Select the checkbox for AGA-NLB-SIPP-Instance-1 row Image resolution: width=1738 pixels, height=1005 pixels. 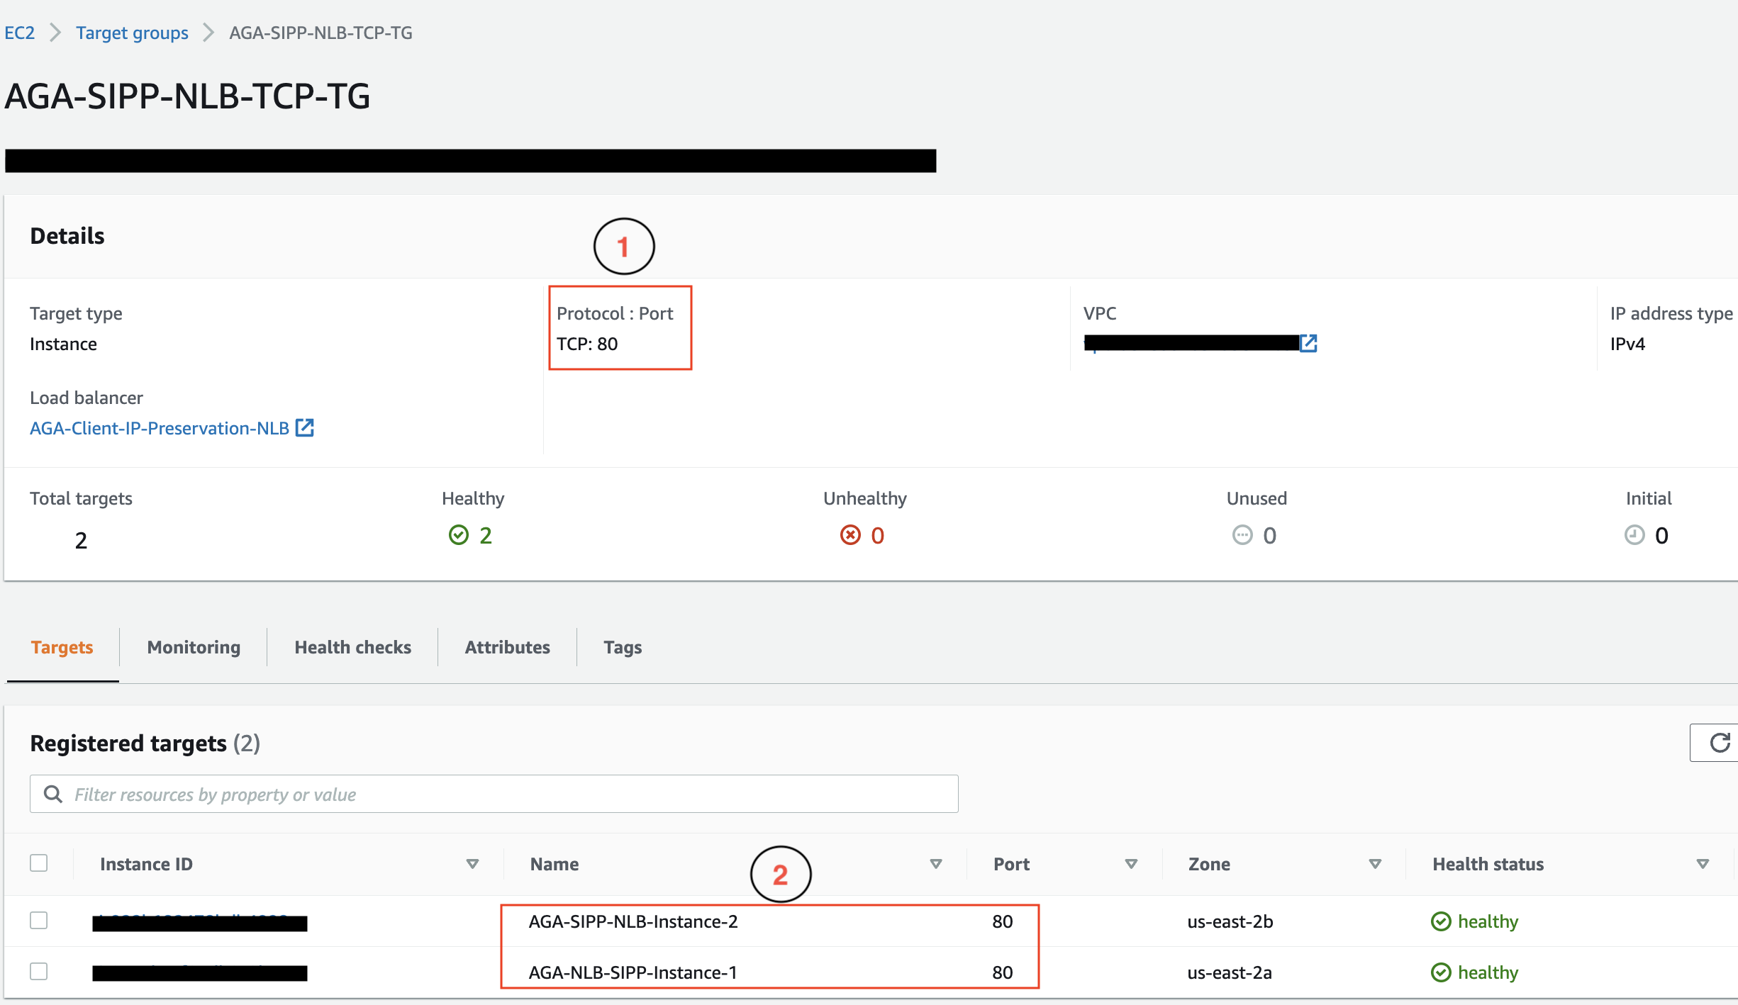click(39, 972)
